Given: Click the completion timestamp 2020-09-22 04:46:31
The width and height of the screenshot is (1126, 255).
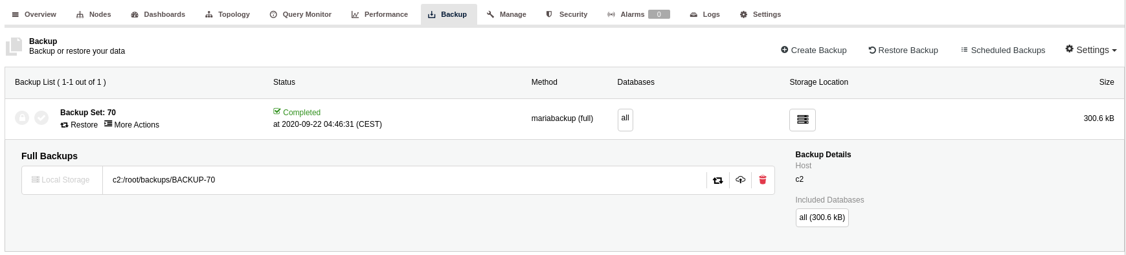Looking at the screenshot, I should pos(328,124).
